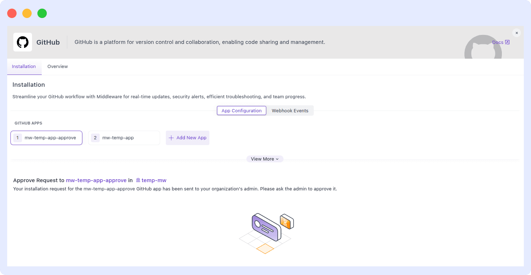Switch to the Overview tab
Screen dimensions: 531x275
click(x=58, y=67)
